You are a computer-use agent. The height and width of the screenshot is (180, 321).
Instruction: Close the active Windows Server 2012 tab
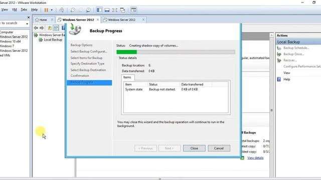98,19
